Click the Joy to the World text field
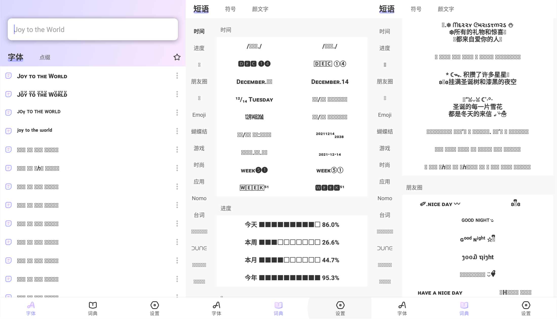Viewport: 557px width, 319px height. tap(93, 29)
